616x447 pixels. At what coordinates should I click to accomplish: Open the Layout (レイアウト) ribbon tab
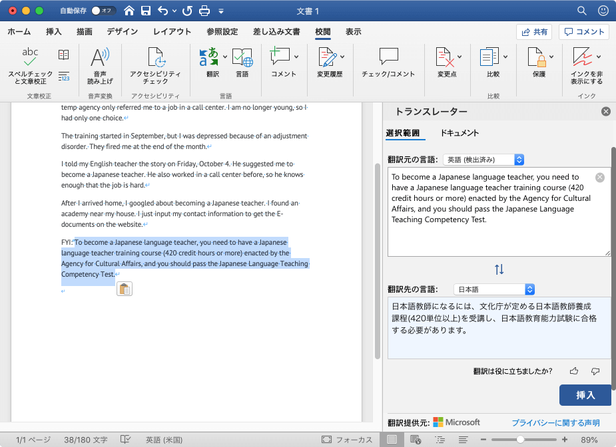pyautogui.click(x=172, y=31)
